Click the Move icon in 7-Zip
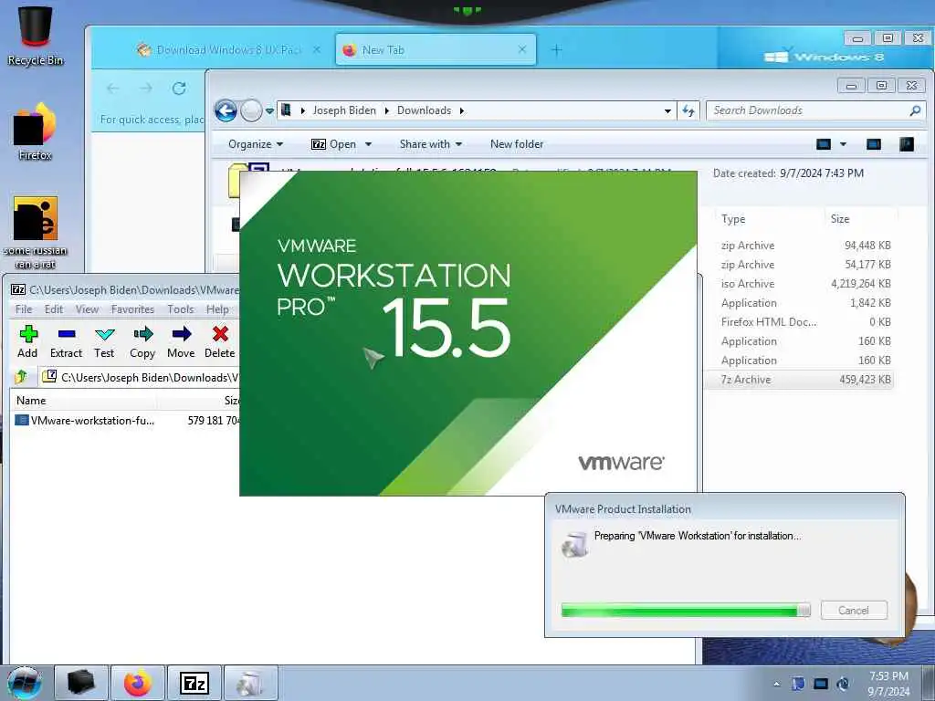935x701 pixels. click(x=181, y=341)
